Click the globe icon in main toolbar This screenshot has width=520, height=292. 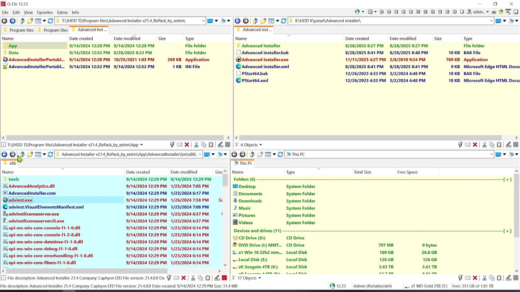point(357,12)
